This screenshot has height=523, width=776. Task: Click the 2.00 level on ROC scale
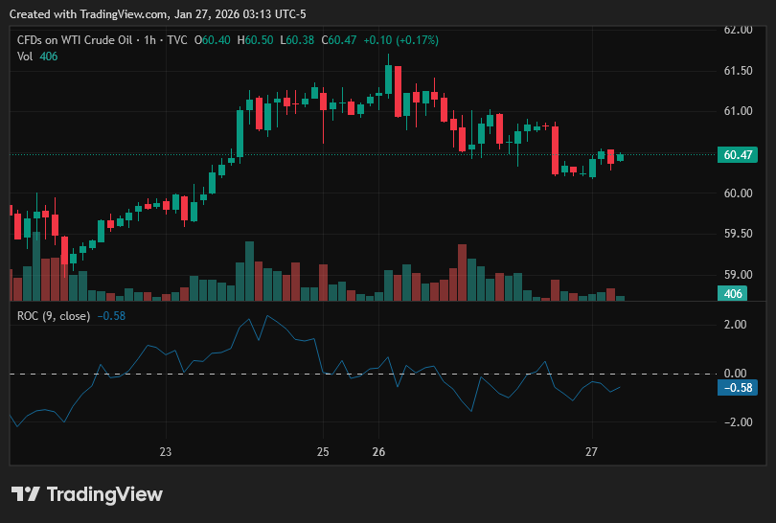coord(735,325)
